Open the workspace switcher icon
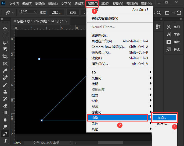The height and width of the screenshot is (146, 184). [167, 13]
